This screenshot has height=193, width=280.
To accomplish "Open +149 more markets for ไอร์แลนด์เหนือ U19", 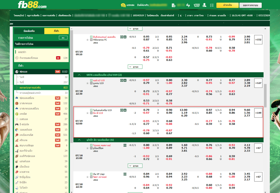I will pyautogui.click(x=258, y=113).
